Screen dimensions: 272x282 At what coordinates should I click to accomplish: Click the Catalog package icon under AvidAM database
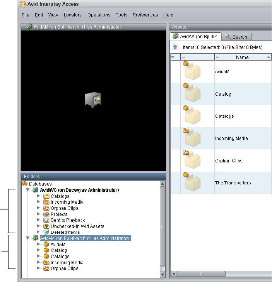[x=46, y=250]
